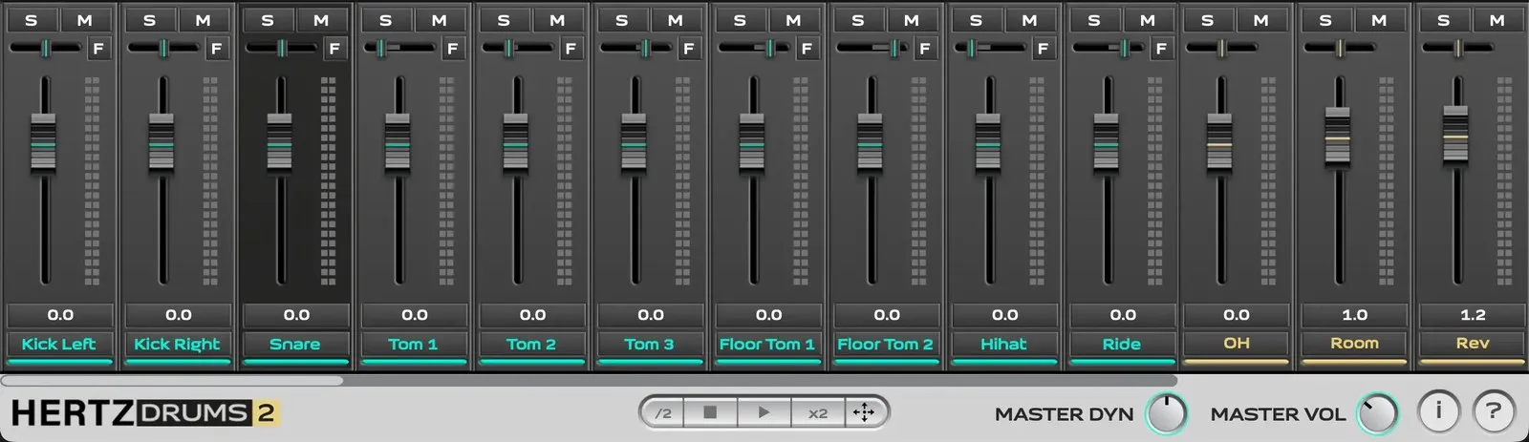Click the Hihat pan slider
This screenshot has width=1529, height=442.
pyautogui.click(x=989, y=48)
